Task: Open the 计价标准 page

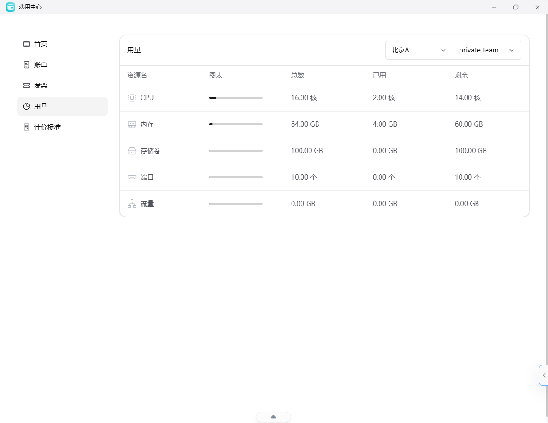Action: point(62,127)
